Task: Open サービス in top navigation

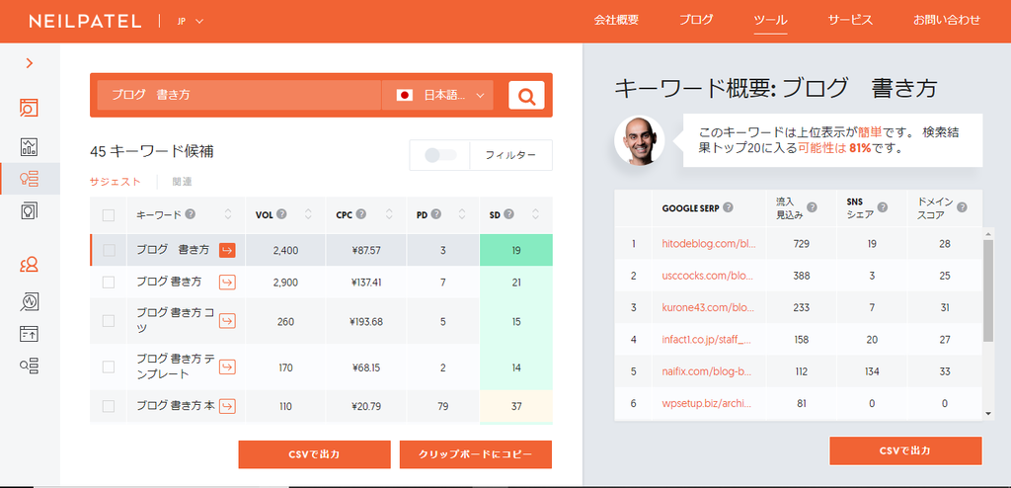Action: [850, 20]
